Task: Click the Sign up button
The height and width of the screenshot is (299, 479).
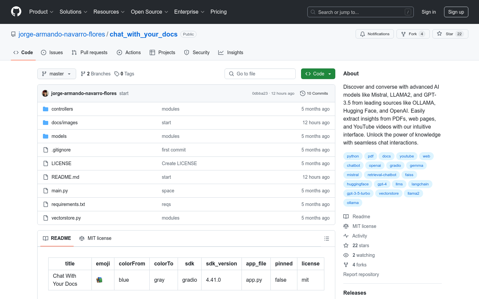Action: [x=456, y=12]
